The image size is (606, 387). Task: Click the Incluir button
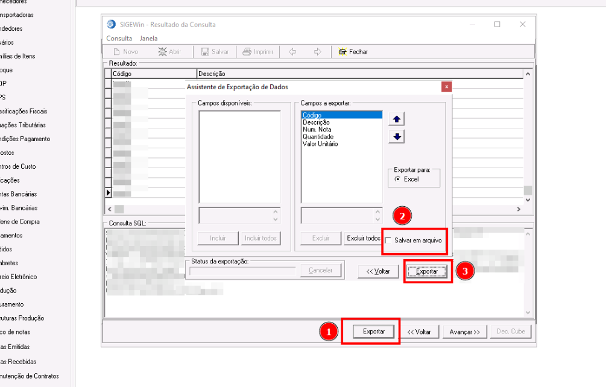(218, 238)
